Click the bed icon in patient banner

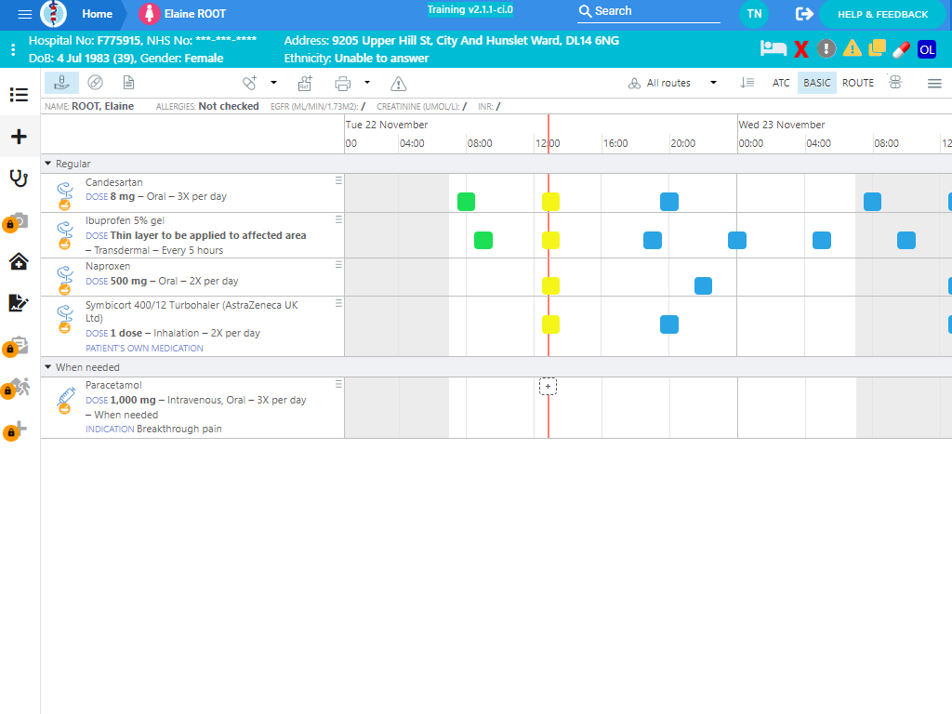pyautogui.click(x=773, y=48)
